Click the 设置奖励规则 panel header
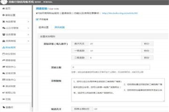 pos(103,36)
